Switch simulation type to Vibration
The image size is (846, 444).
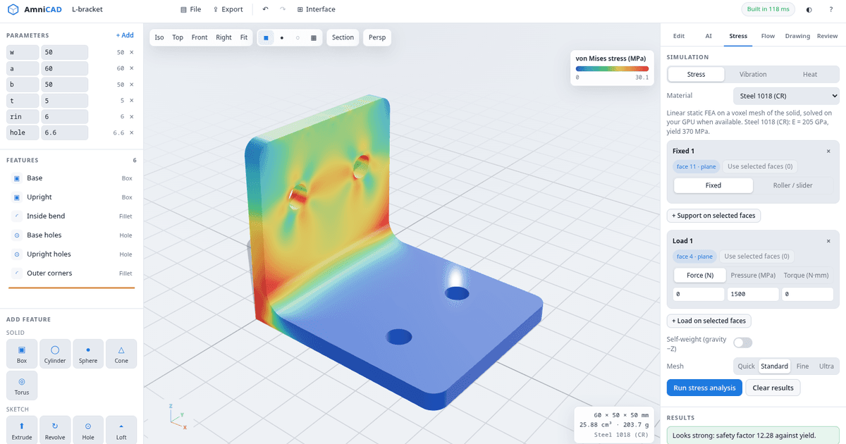pos(753,74)
